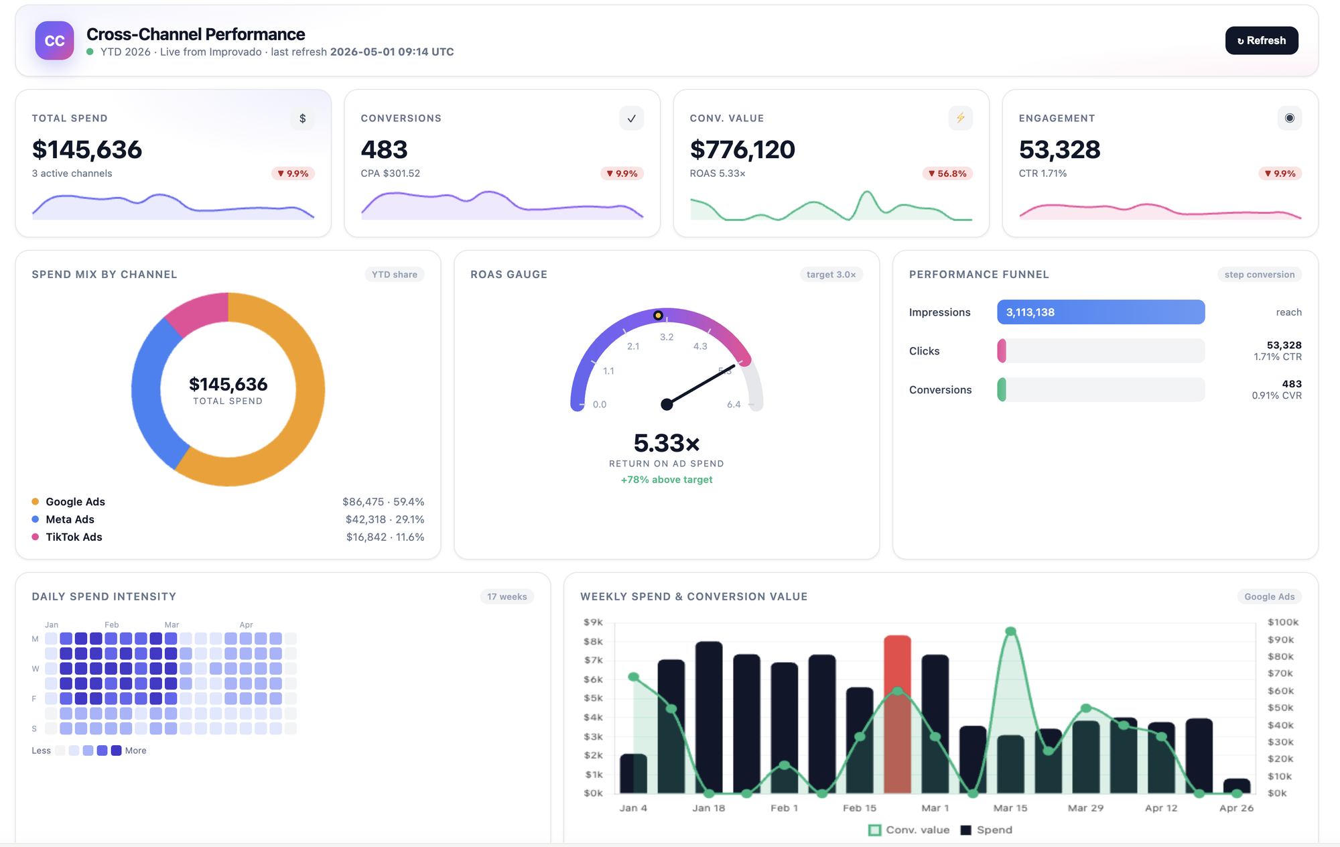Click the 1.71% CTR funnel label
This screenshot has width=1340, height=847.
click(1278, 357)
